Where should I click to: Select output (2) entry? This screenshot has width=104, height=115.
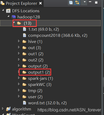coord(38,66)
